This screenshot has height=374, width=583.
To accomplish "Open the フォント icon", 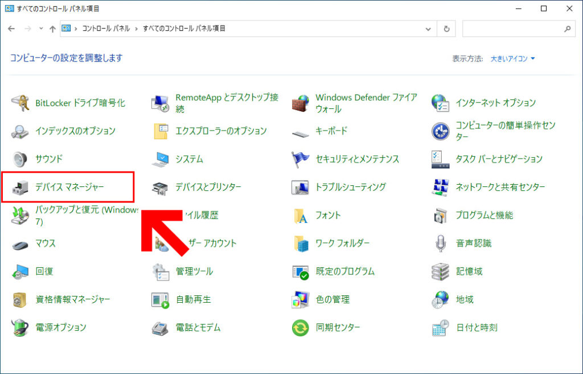I will pyautogui.click(x=301, y=216).
